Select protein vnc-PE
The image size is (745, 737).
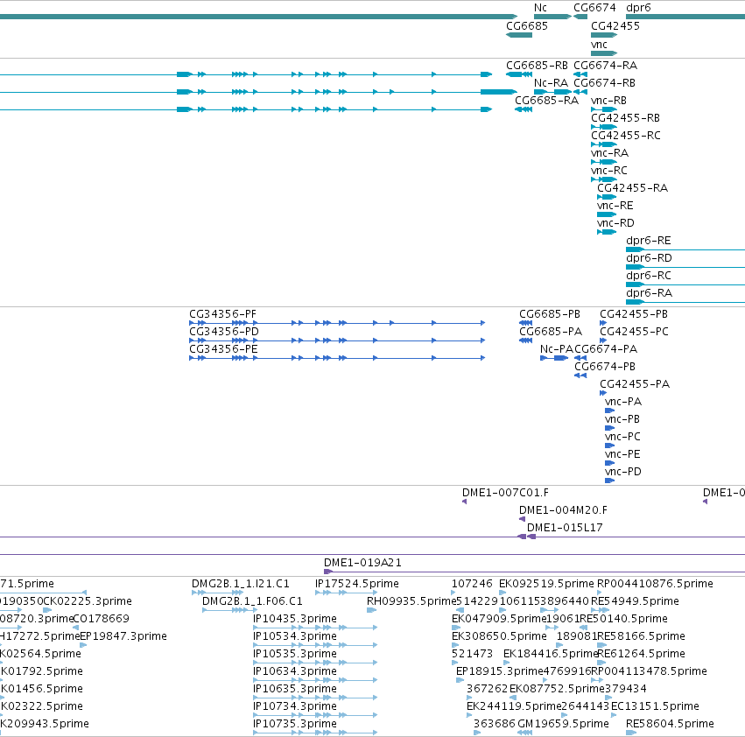pyautogui.click(x=622, y=454)
